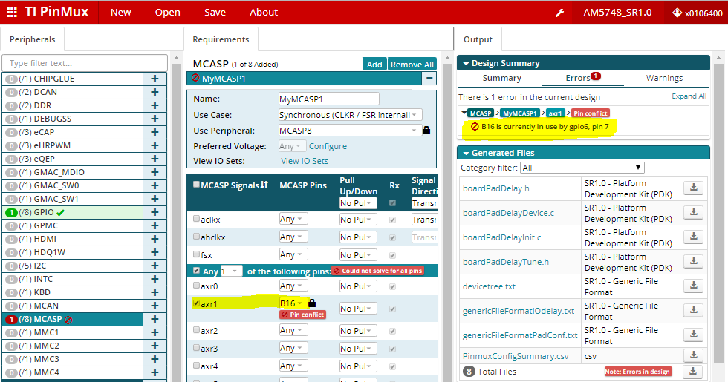The image size is (728, 382).
Task: Enable the axr2 signal checkbox
Action: 196,330
